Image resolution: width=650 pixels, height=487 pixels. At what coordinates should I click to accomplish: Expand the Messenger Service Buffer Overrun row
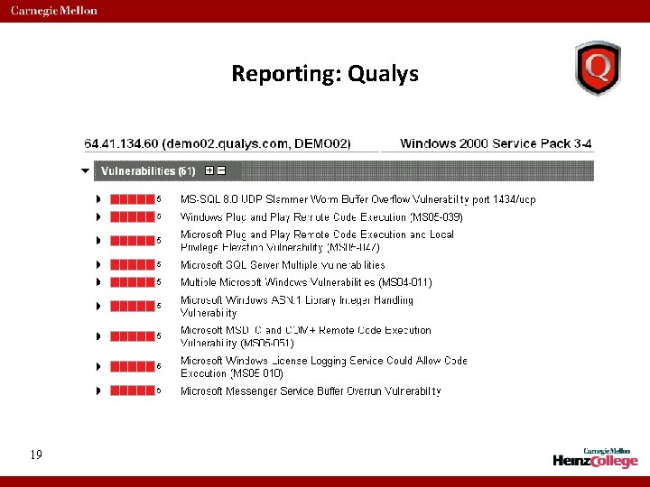(x=98, y=391)
